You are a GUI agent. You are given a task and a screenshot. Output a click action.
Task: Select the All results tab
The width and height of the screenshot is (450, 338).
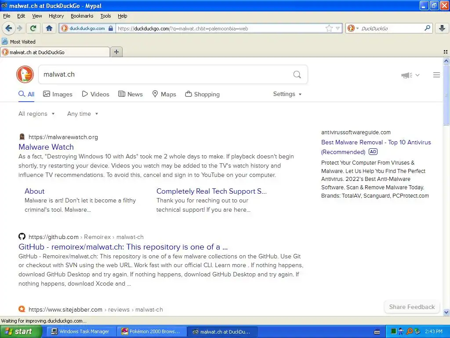[26, 94]
